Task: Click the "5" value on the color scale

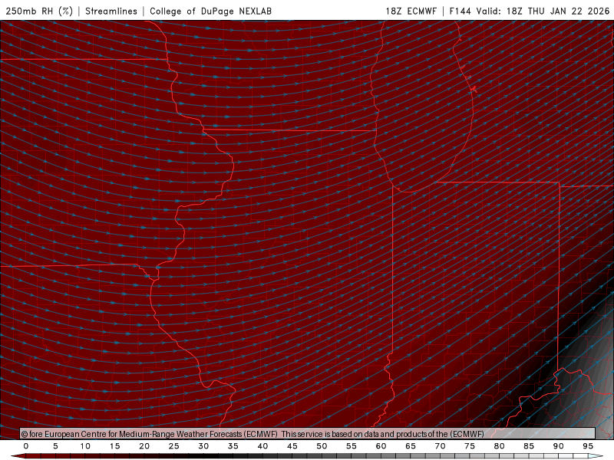Action: [55, 446]
